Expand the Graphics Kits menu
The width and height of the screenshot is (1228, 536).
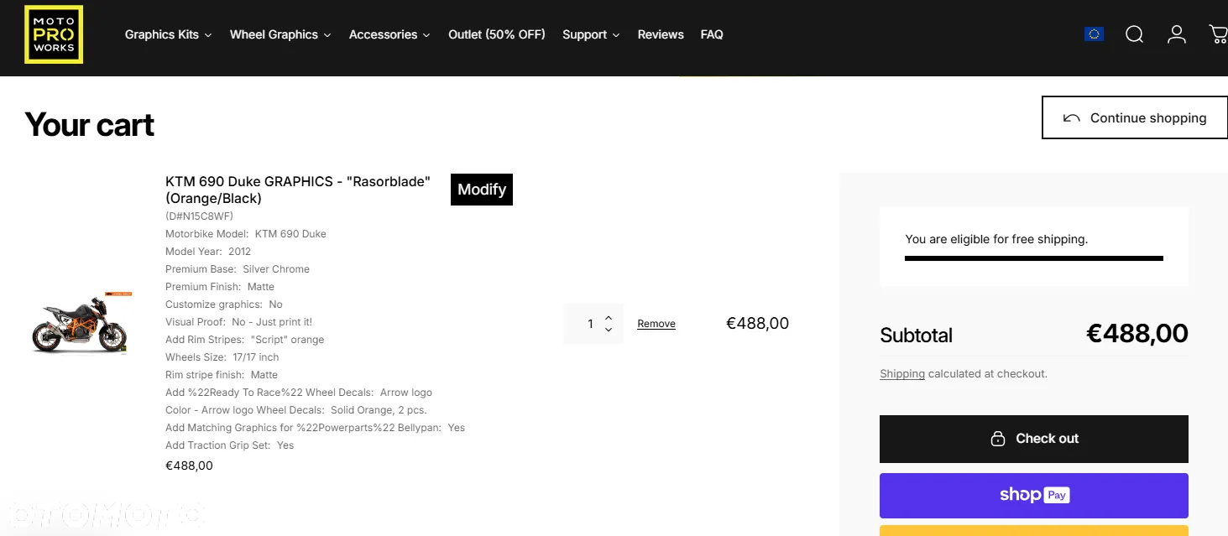point(168,34)
